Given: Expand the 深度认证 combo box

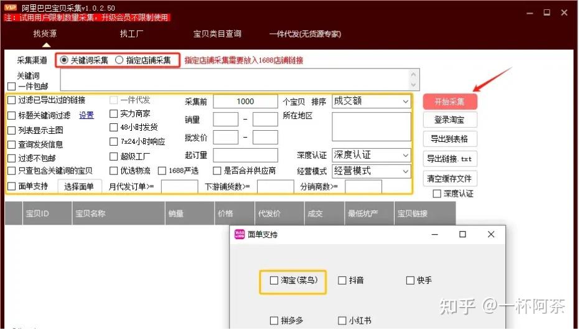Looking at the screenshot, I should [372, 155].
